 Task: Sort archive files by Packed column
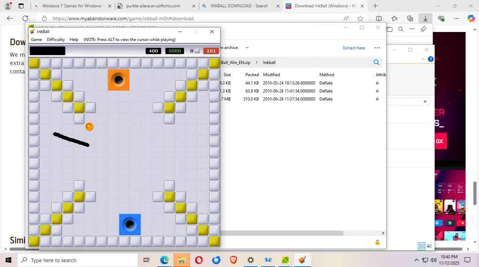[x=252, y=75]
